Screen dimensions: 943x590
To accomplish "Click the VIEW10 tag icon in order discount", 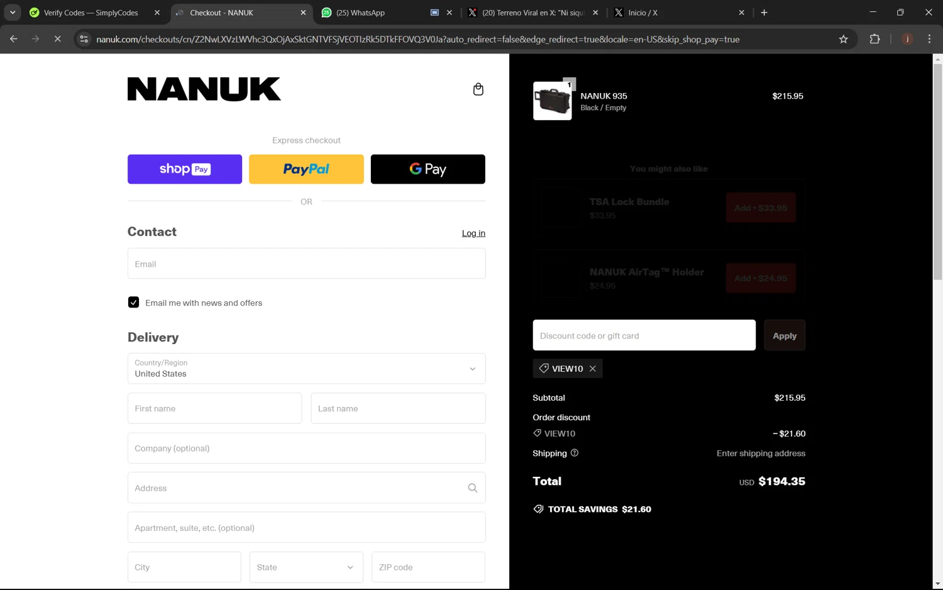I will pos(538,433).
